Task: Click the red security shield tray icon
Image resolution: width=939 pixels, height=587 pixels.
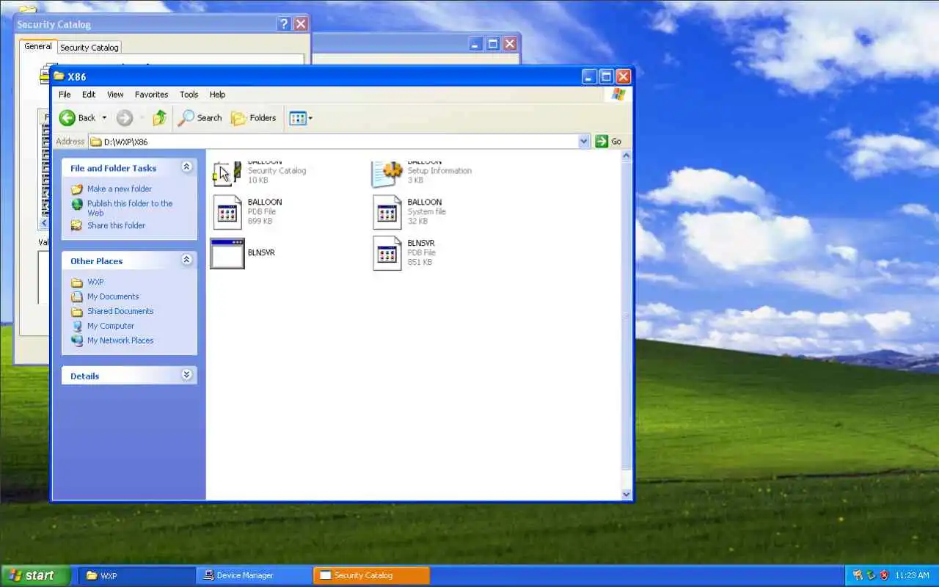Action: (x=884, y=575)
